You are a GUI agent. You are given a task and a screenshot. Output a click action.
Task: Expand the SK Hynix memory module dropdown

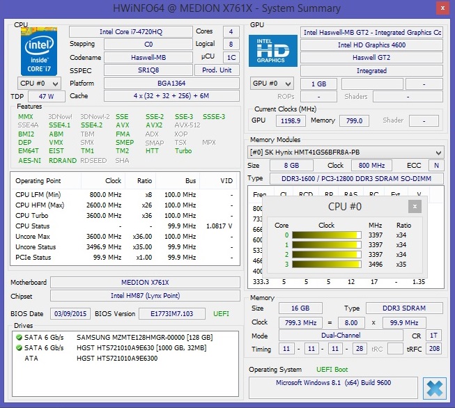pos(346,152)
